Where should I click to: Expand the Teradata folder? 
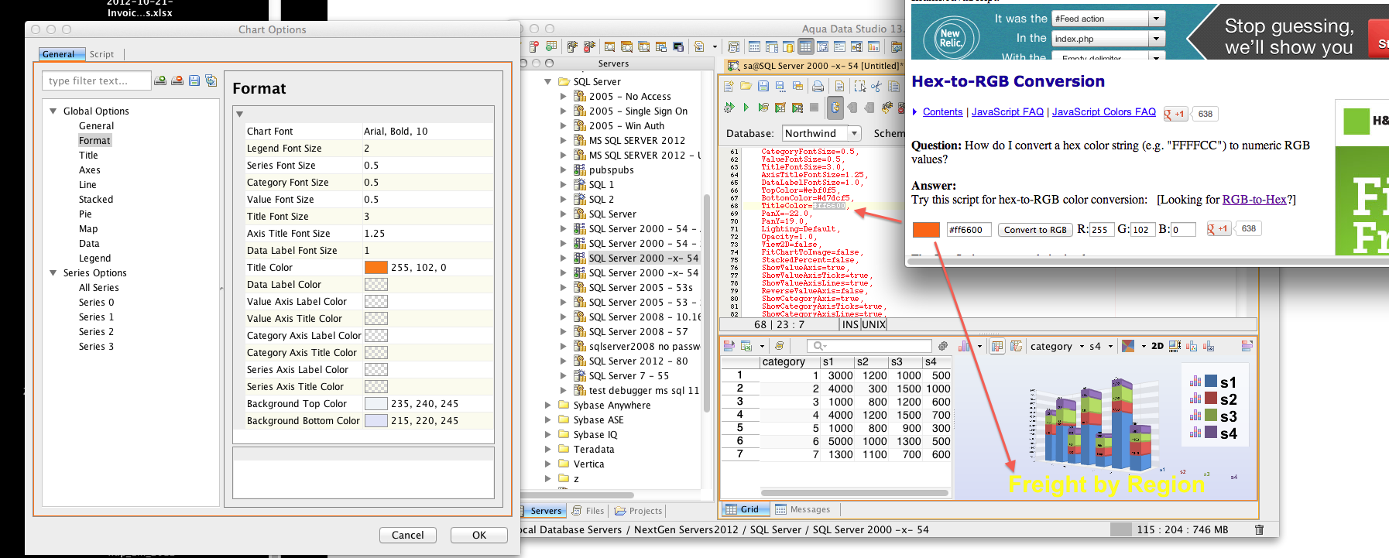548,449
